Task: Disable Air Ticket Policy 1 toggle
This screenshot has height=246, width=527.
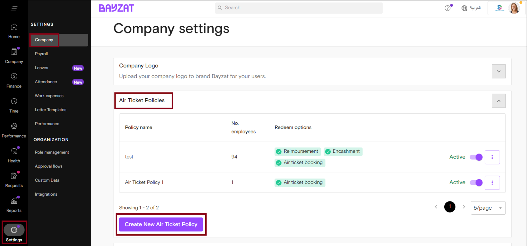Action: click(x=476, y=182)
